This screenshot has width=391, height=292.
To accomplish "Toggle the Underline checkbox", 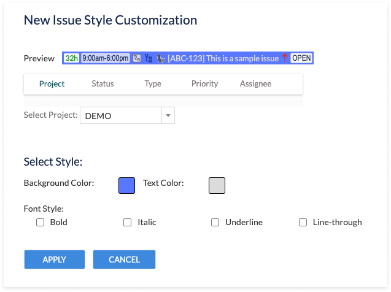I will click(215, 223).
